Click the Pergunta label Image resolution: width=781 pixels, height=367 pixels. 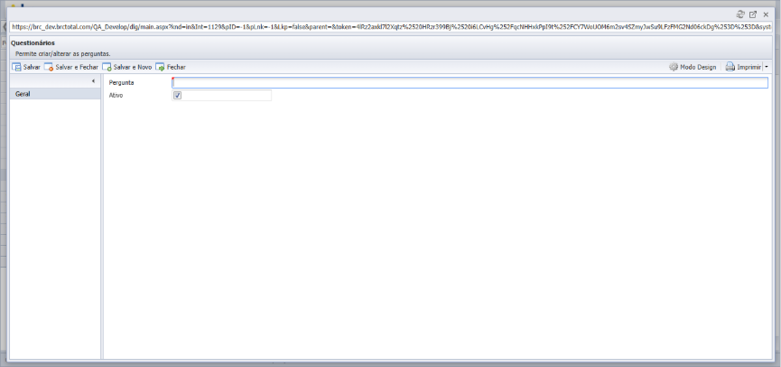pyautogui.click(x=122, y=83)
